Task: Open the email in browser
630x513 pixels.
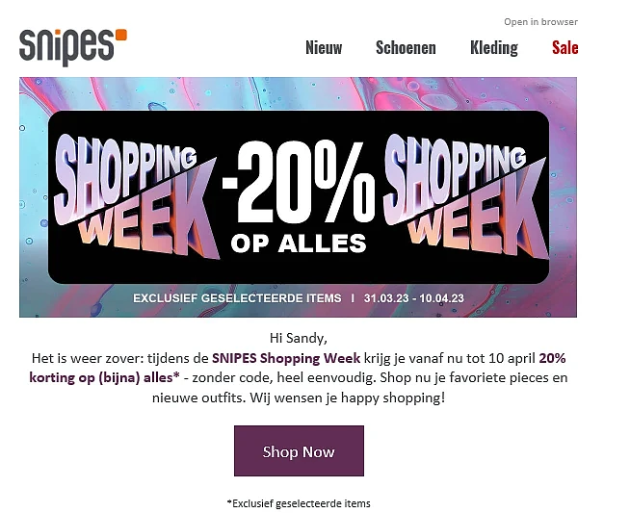Action: (540, 22)
